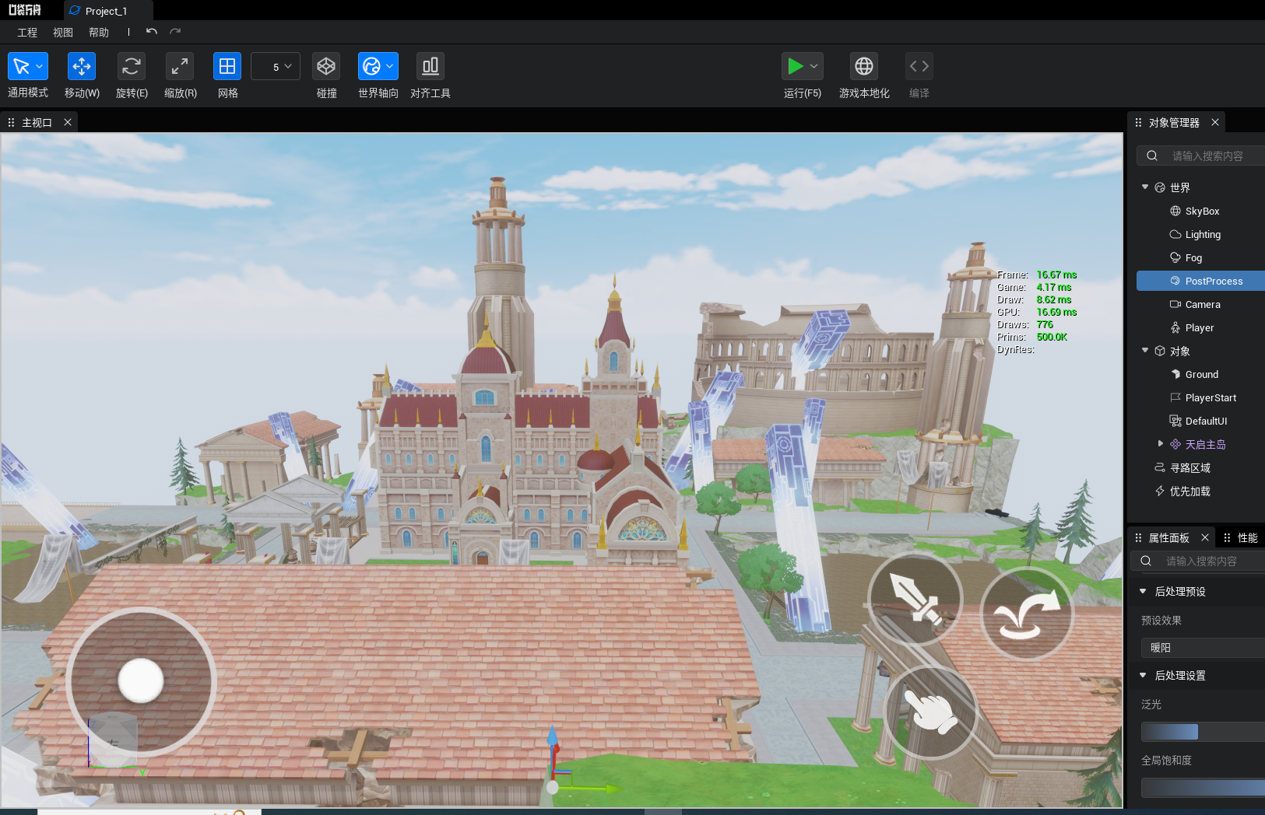
Task: Choose the 旋转(E) rotate tool
Action: (132, 66)
